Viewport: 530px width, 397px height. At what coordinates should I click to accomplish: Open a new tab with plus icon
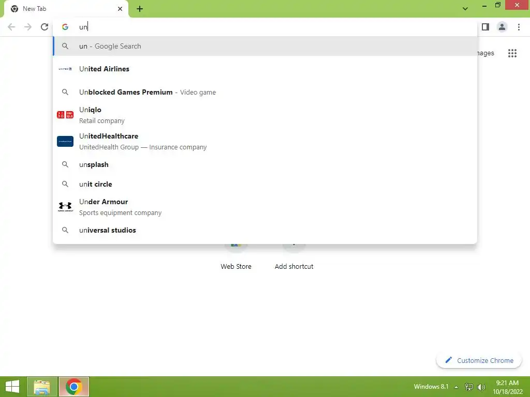(x=140, y=9)
